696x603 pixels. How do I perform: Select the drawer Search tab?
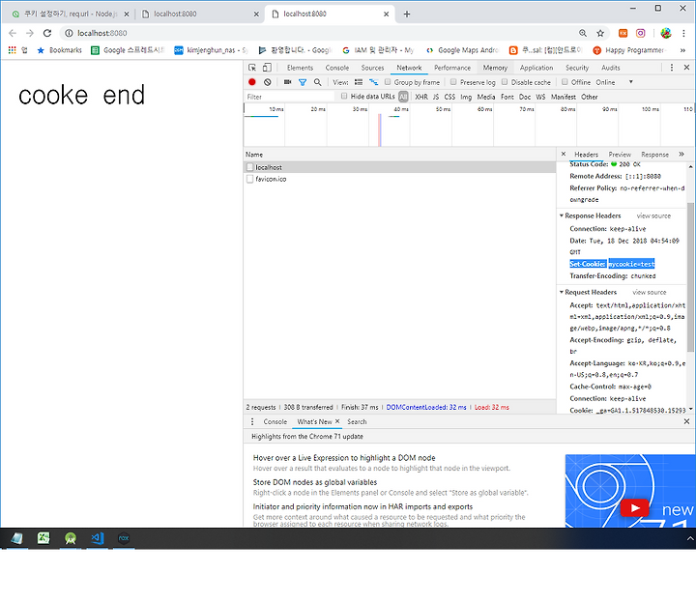pyautogui.click(x=357, y=421)
